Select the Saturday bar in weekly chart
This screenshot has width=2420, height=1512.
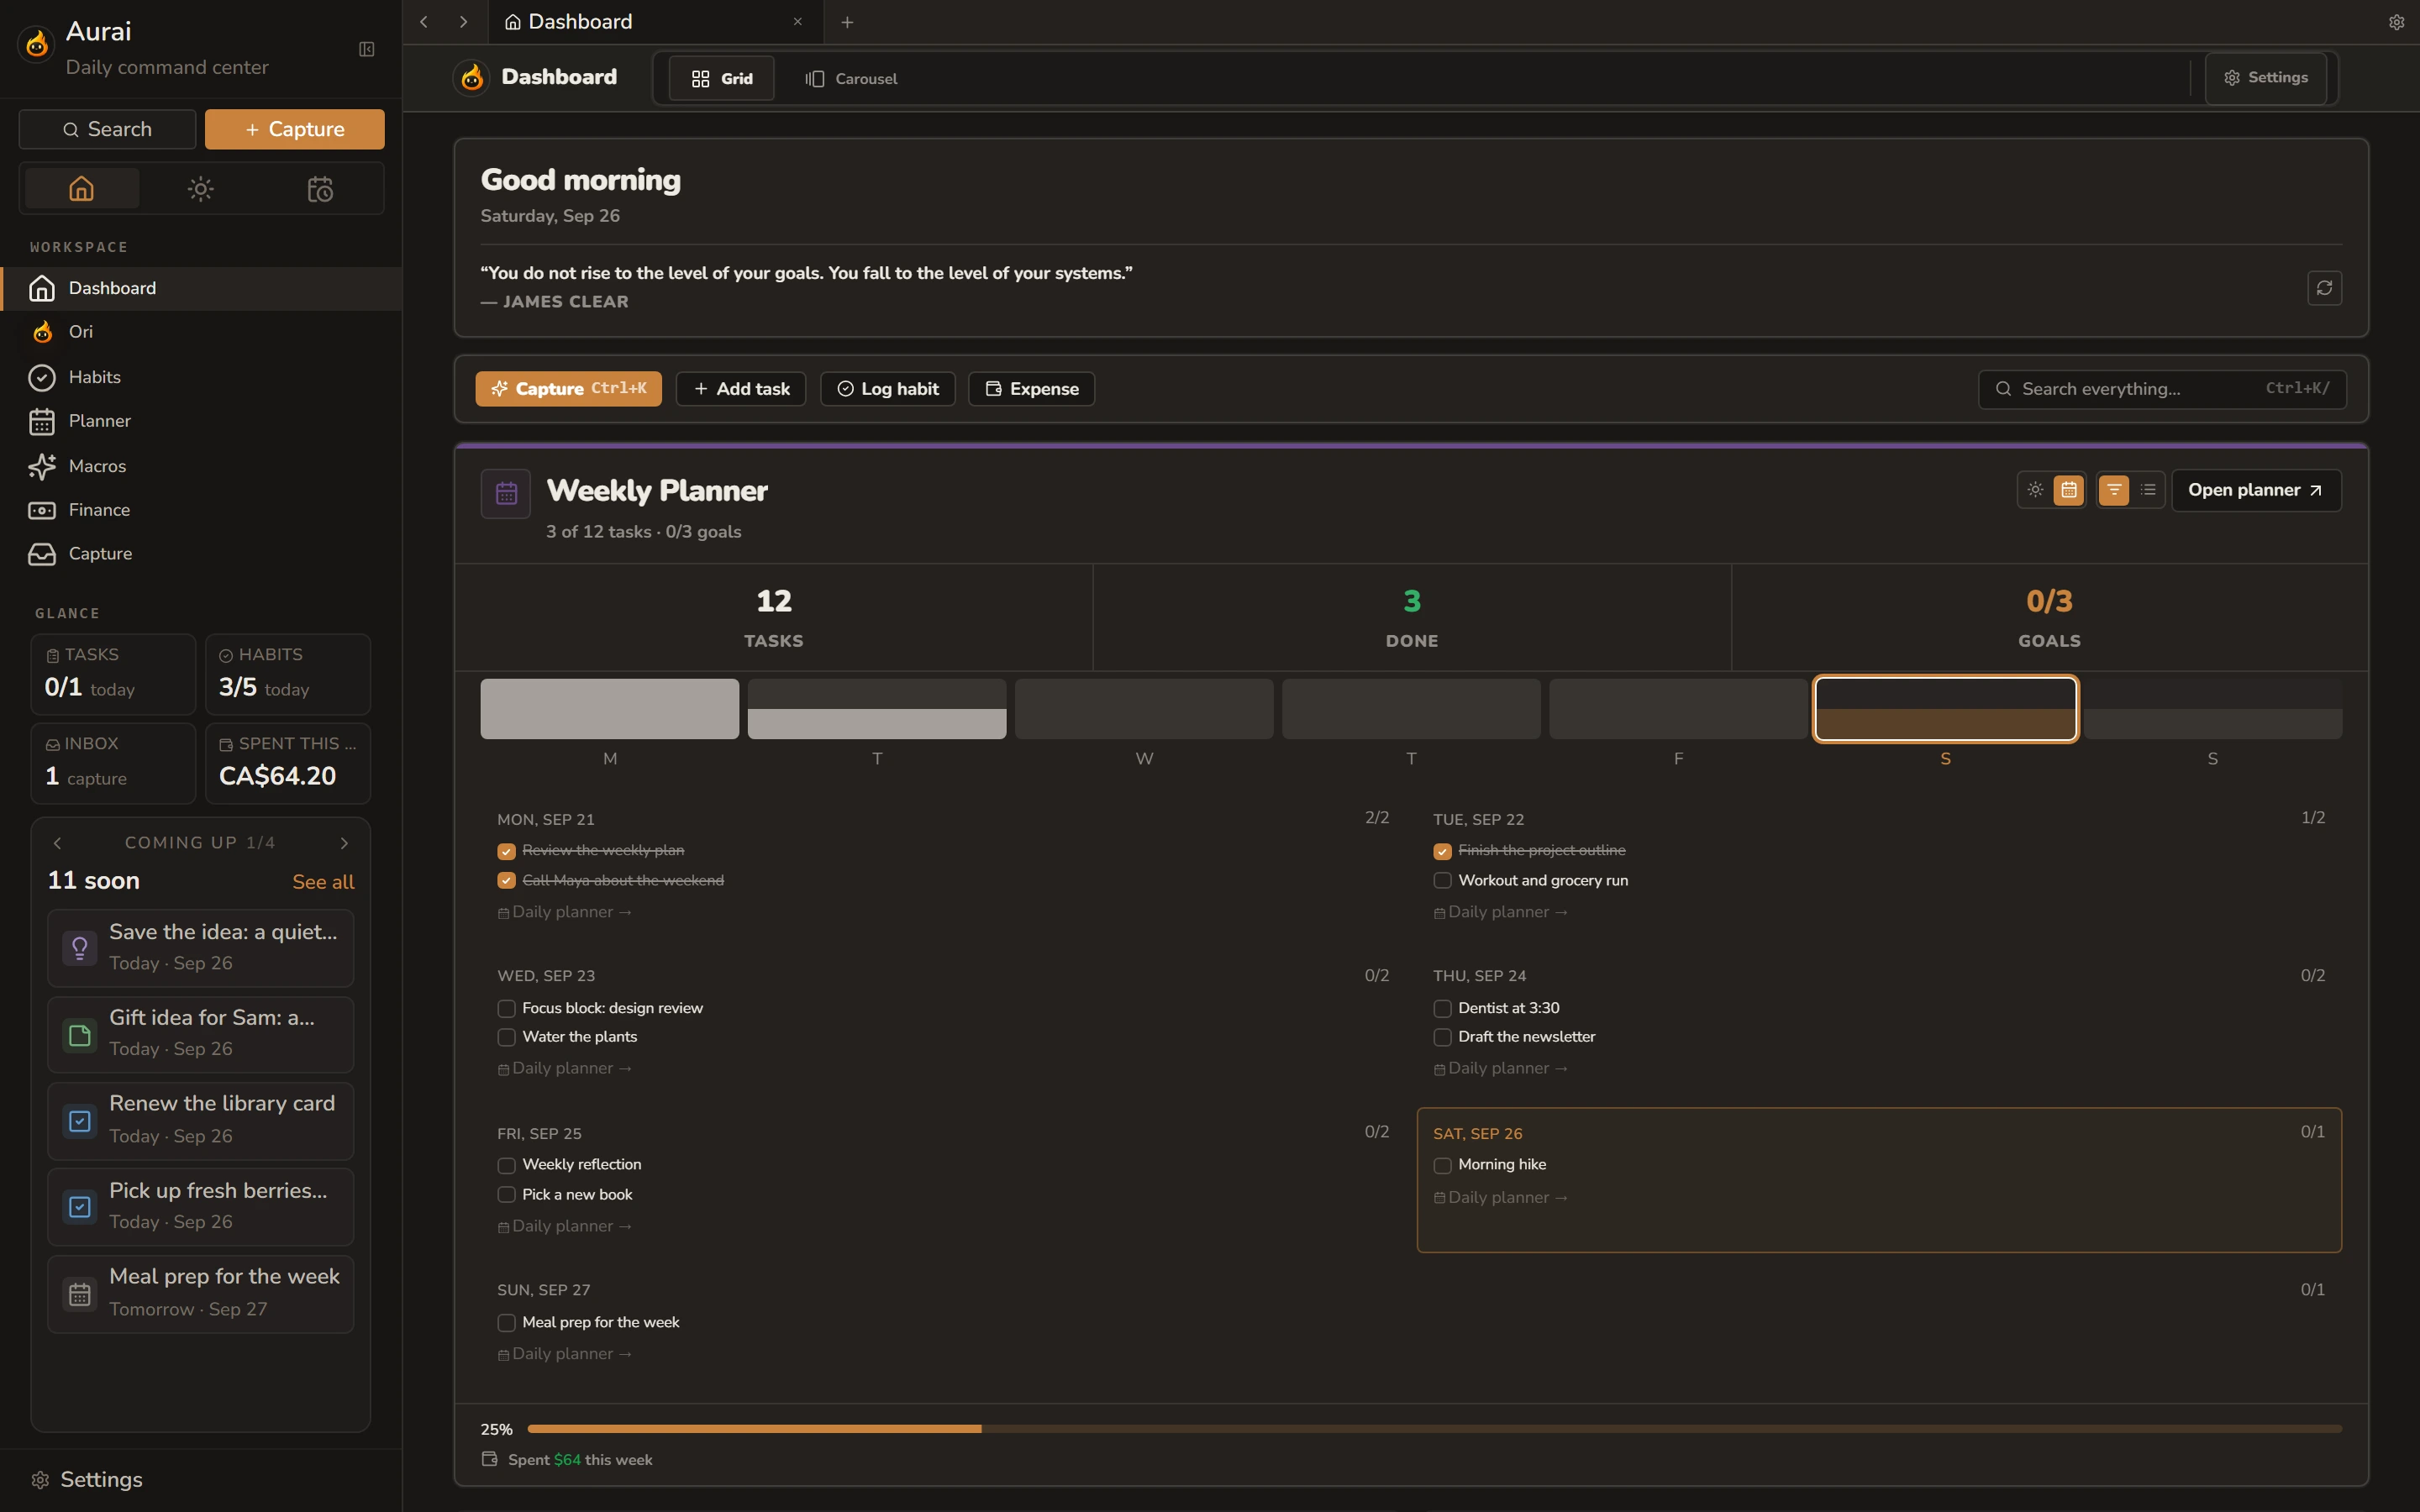coord(1945,709)
